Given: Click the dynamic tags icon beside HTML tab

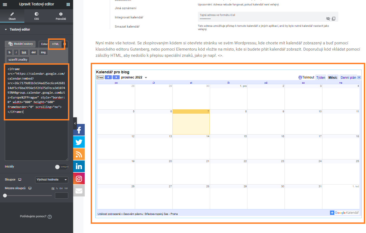Looking at the screenshot, I should pos(65,44).
